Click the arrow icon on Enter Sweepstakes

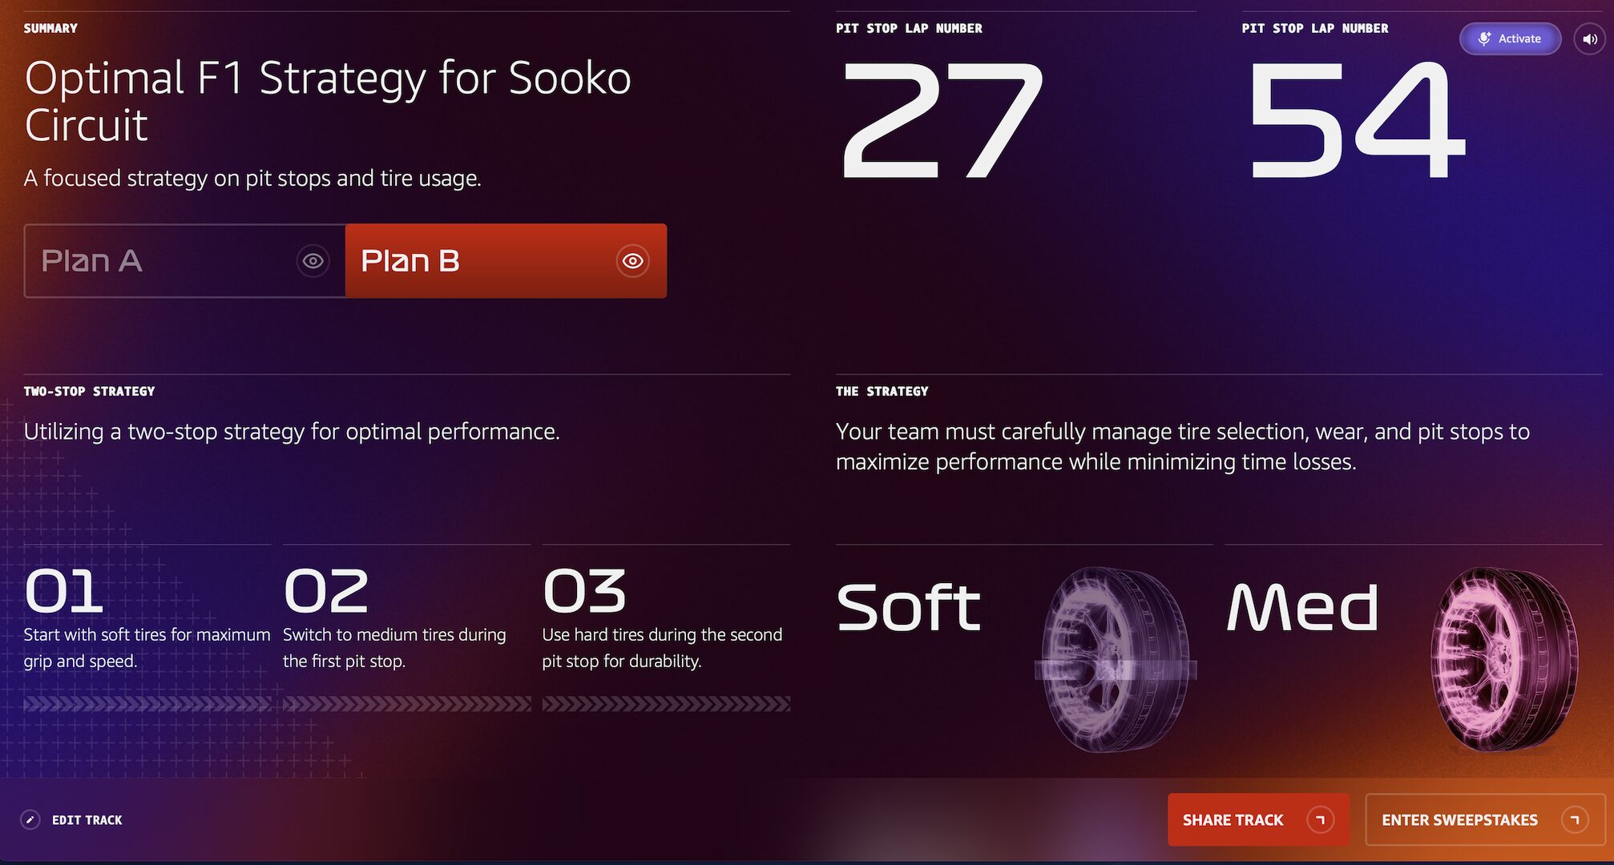pos(1575,819)
